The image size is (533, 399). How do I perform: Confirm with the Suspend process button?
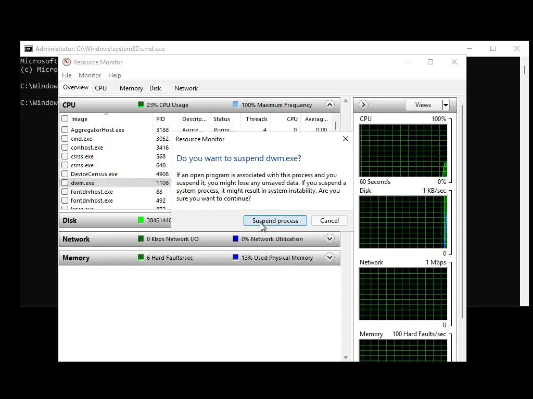(275, 220)
